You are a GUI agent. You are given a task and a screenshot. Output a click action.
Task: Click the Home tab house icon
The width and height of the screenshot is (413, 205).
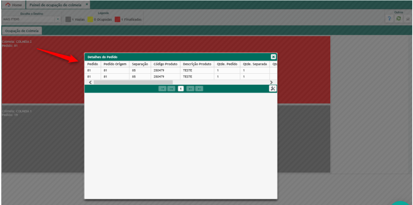(8, 5)
